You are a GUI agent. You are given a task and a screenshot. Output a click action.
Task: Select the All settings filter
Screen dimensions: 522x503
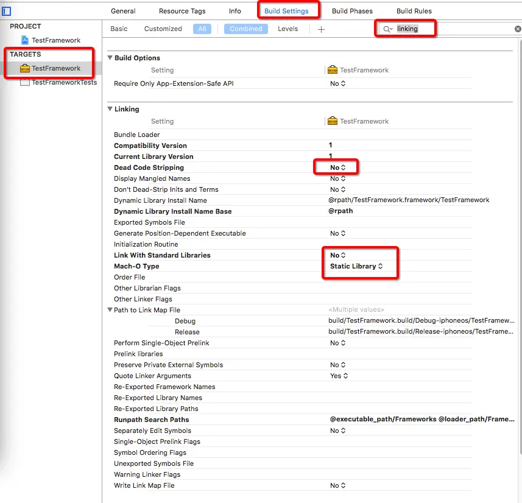202,29
